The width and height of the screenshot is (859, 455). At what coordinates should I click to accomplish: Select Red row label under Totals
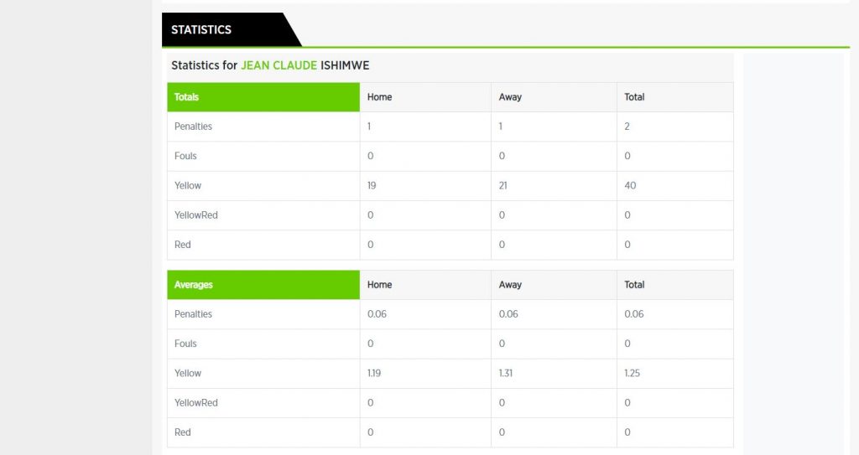(183, 245)
